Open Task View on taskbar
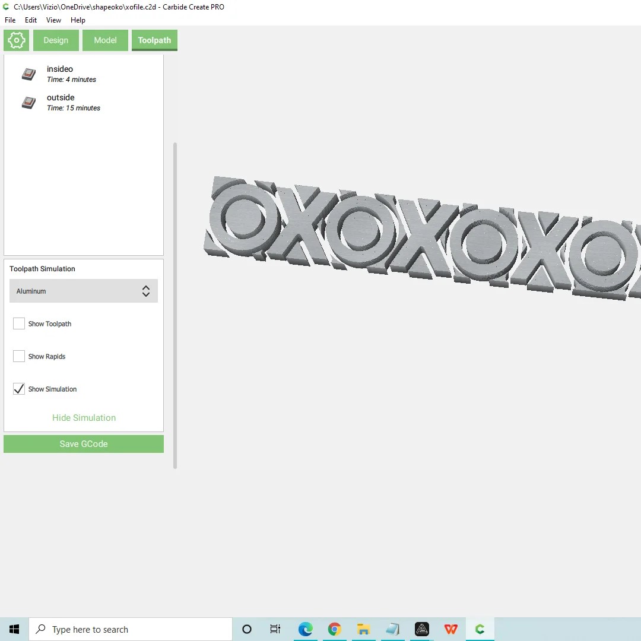 point(275,629)
